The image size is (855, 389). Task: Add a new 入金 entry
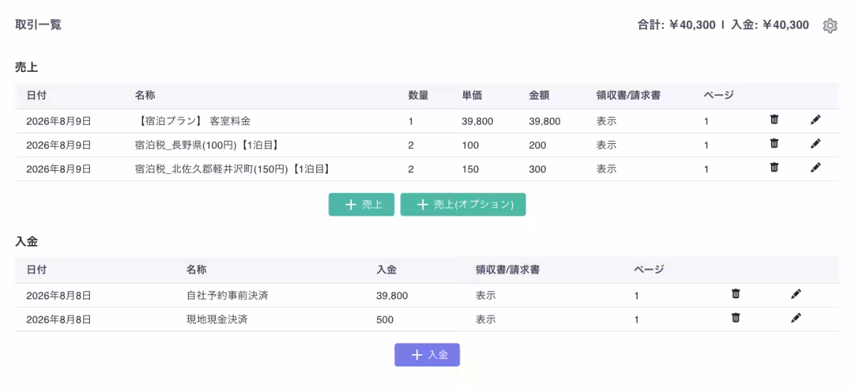click(427, 355)
